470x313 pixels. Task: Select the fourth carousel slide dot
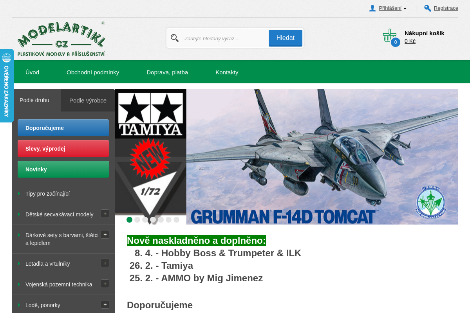[x=153, y=220]
